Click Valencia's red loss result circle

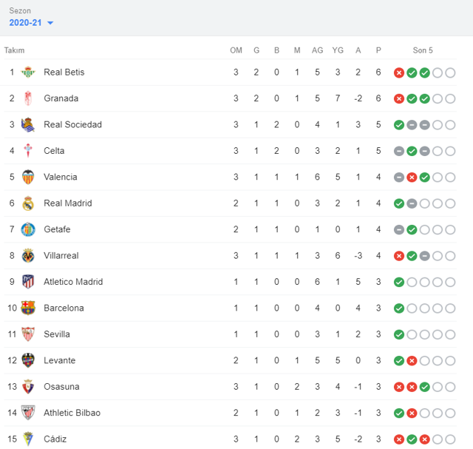412,178
